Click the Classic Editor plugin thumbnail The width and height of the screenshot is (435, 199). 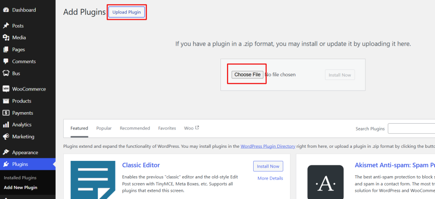[93, 180]
